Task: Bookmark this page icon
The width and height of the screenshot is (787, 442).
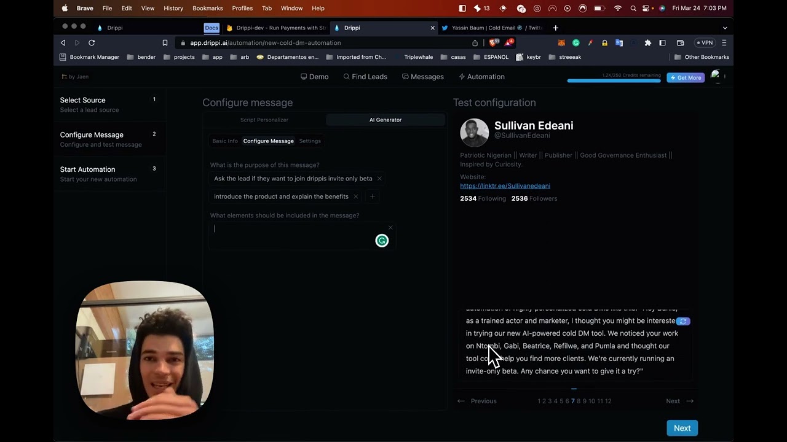Action: [x=165, y=43]
